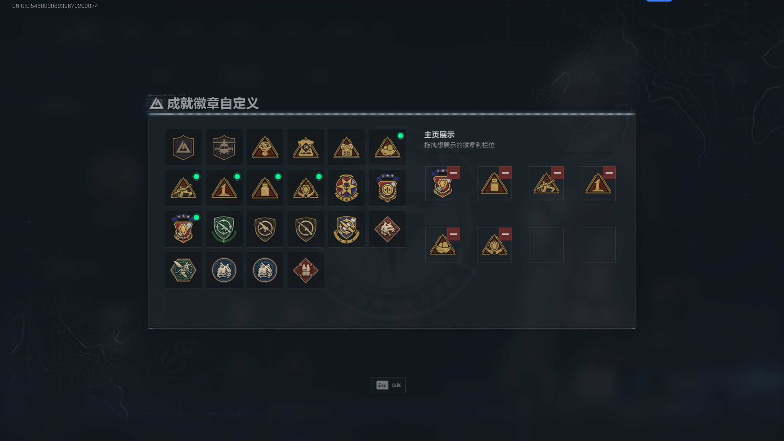
Task: Select the star emblem round badge
Action: [x=346, y=188]
